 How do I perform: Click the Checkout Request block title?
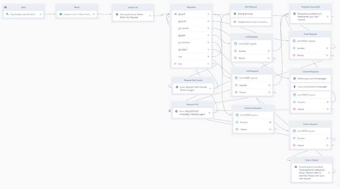coord(253,108)
